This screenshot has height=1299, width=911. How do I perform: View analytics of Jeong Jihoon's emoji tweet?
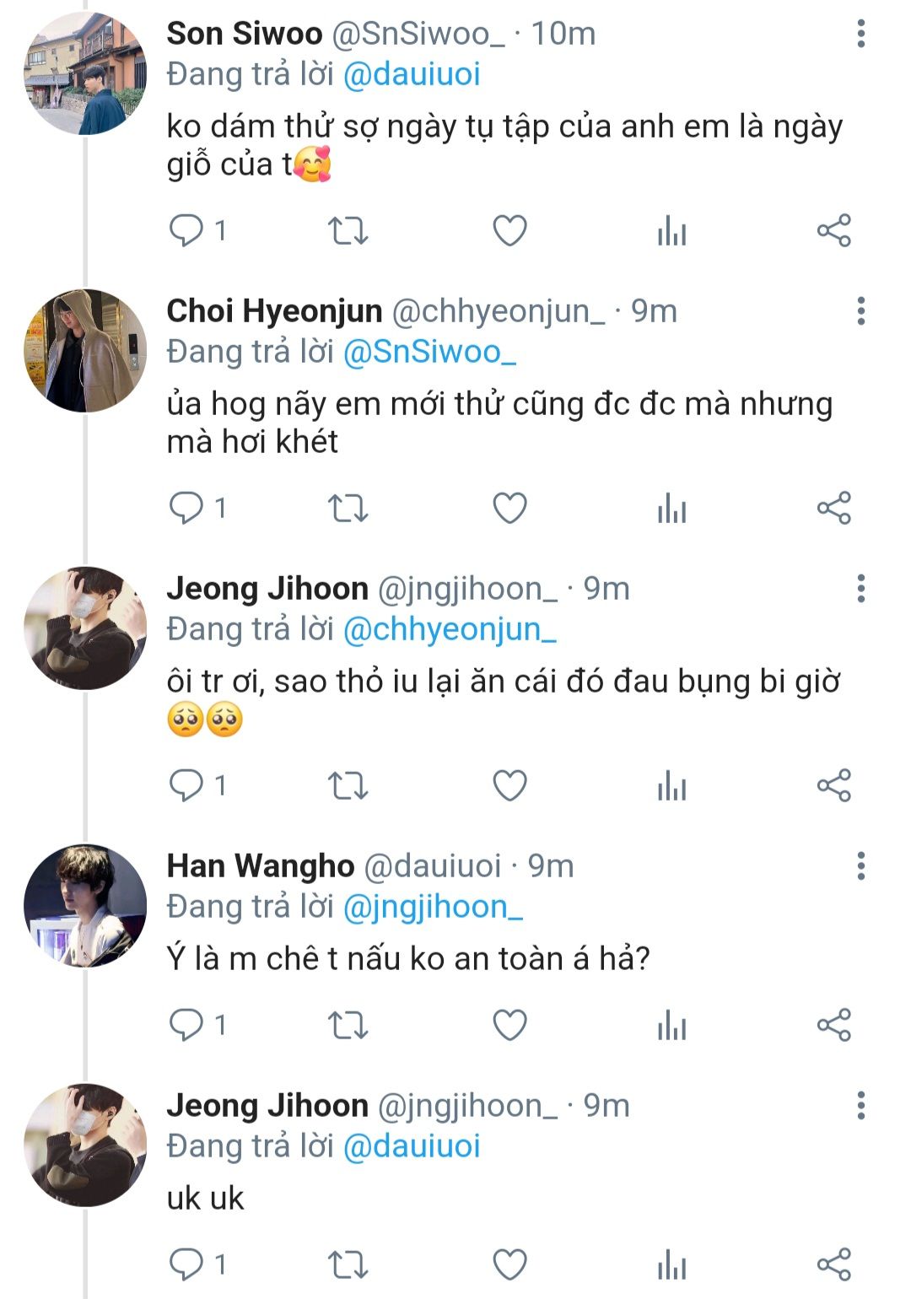point(671,785)
